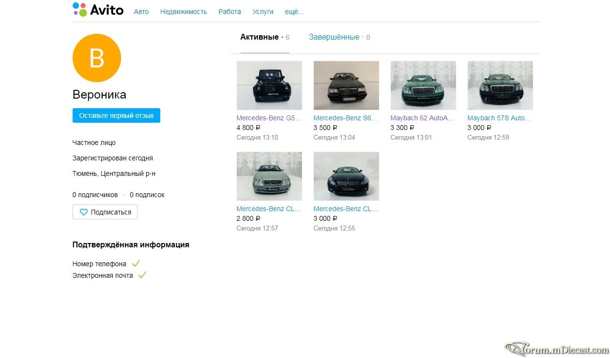Click the silver Mercedes CL photo thumbnail
The image size is (610, 358).
tap(269, 176)
